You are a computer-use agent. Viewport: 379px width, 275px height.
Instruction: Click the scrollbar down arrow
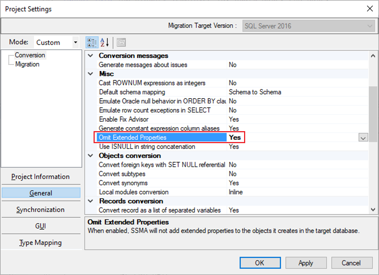tap(372, 209)
